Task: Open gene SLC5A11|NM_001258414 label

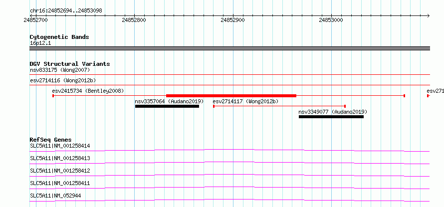Action: coord(60,146)
